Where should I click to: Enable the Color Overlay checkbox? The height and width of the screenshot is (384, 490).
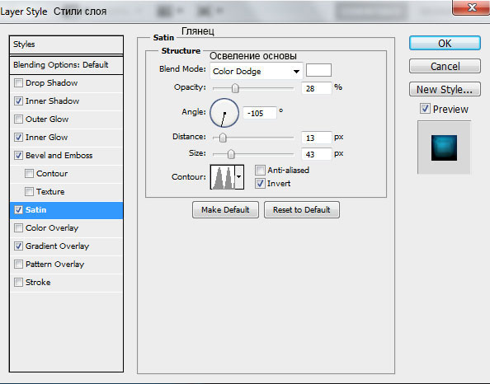[18, 228]
